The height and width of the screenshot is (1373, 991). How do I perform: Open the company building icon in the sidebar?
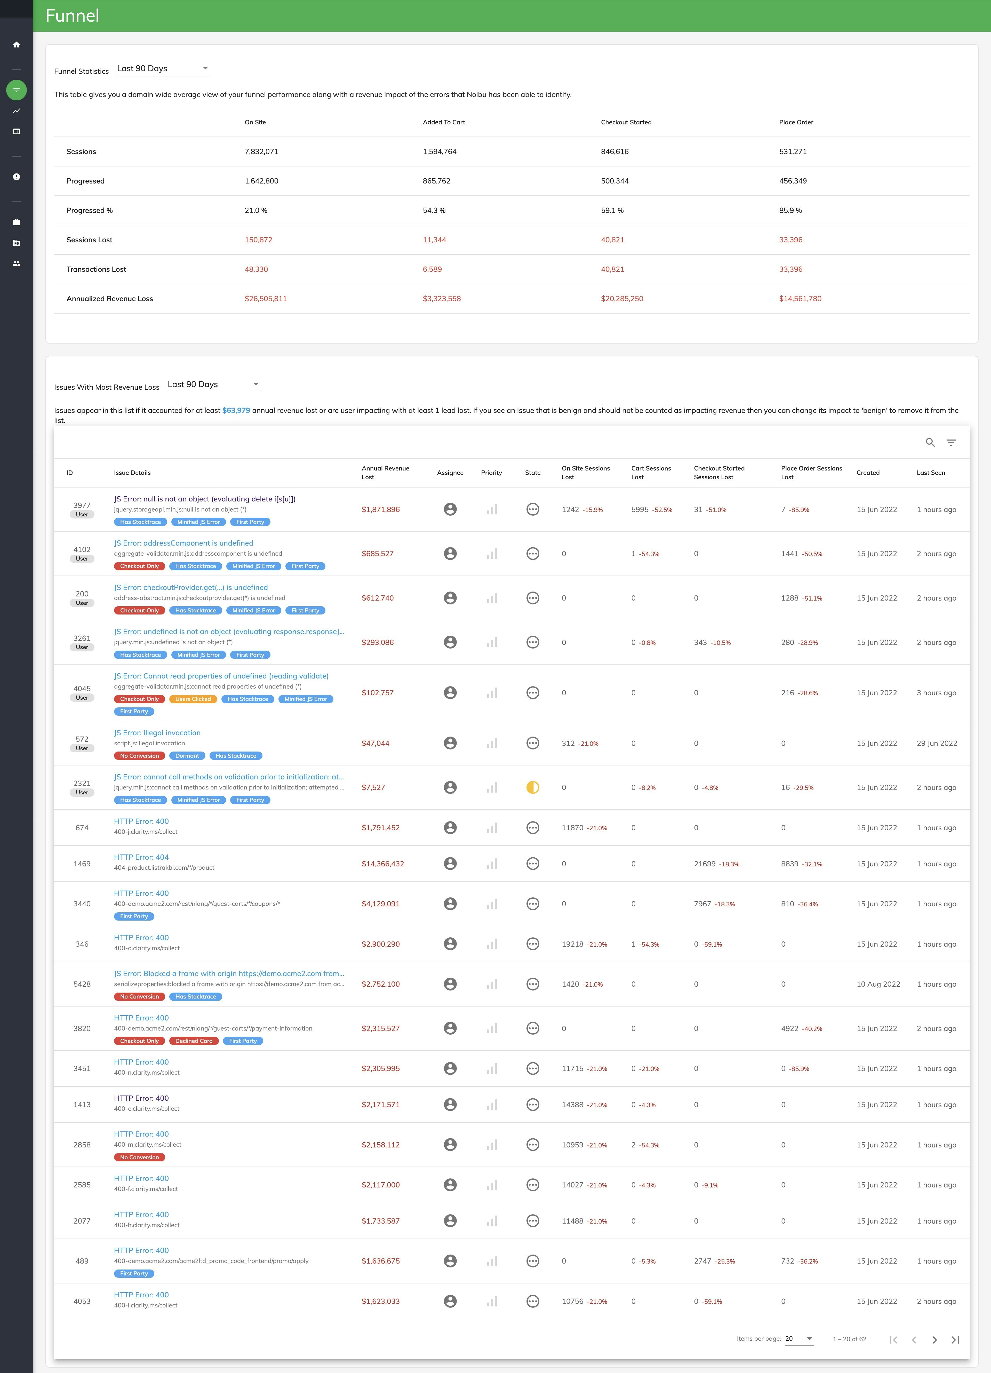16,243
